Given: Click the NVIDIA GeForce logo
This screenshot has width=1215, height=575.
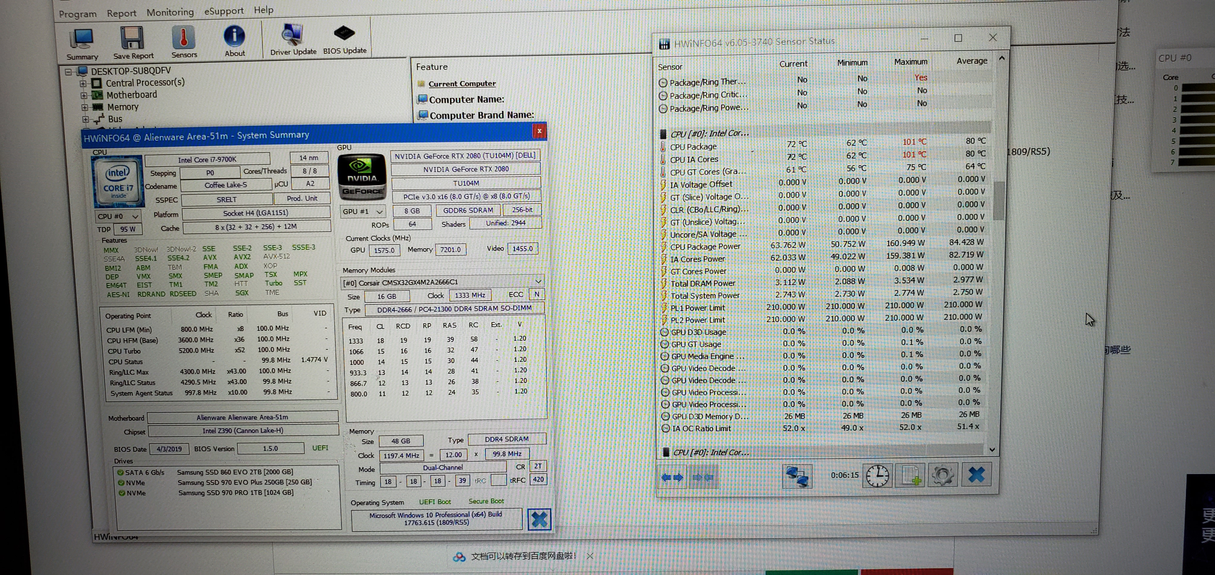Looking at the screenshot, I should point(362,178).
